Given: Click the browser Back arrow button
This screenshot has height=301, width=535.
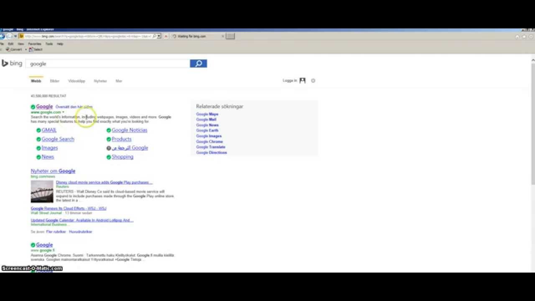Looking at the screenshot, I should [1, 36].
